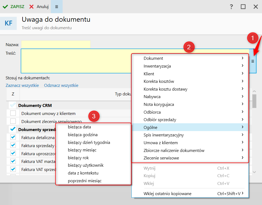Click the red Anuluj cancel cross
This screenshot has width=262, height=205.
[x=32, y=7]
